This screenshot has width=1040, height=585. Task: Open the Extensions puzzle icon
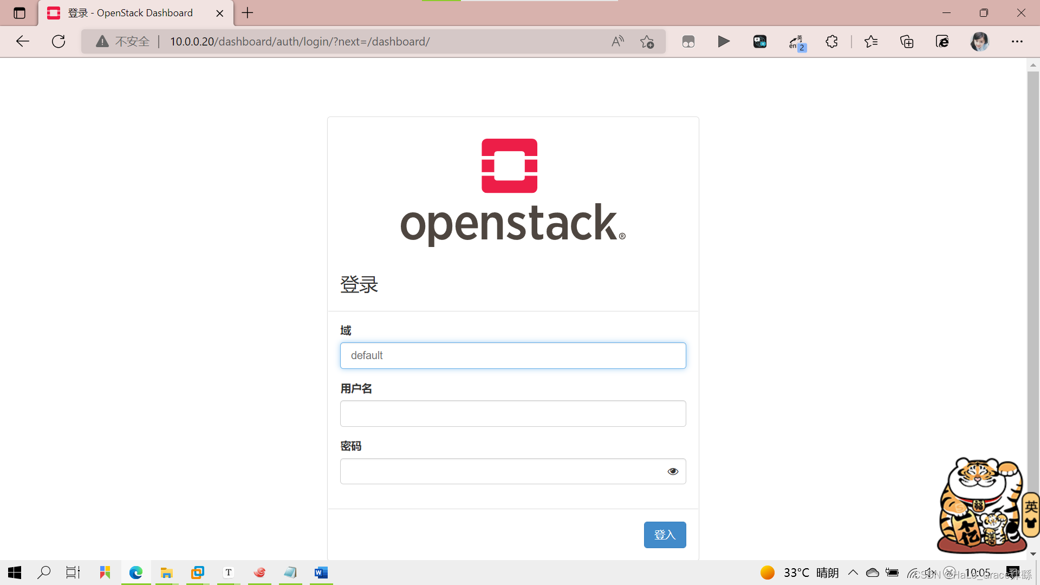tap(832, 41)
